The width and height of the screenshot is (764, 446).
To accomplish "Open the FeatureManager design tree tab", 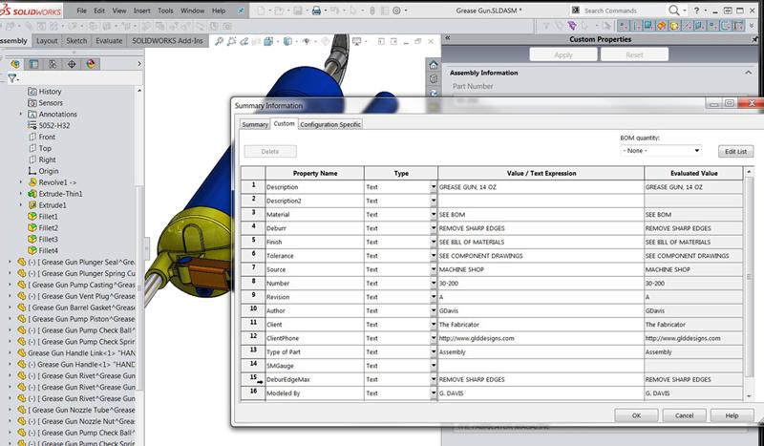I will 14,64.
